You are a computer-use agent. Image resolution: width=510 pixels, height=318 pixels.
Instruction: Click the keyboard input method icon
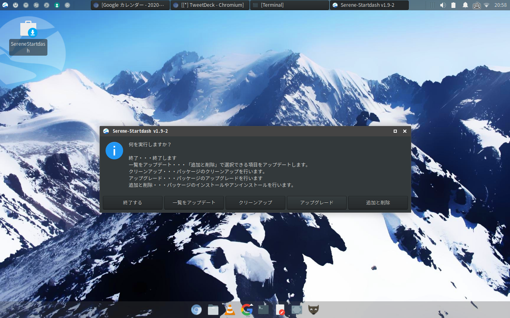pyautogui.click(x=477, y=5)
